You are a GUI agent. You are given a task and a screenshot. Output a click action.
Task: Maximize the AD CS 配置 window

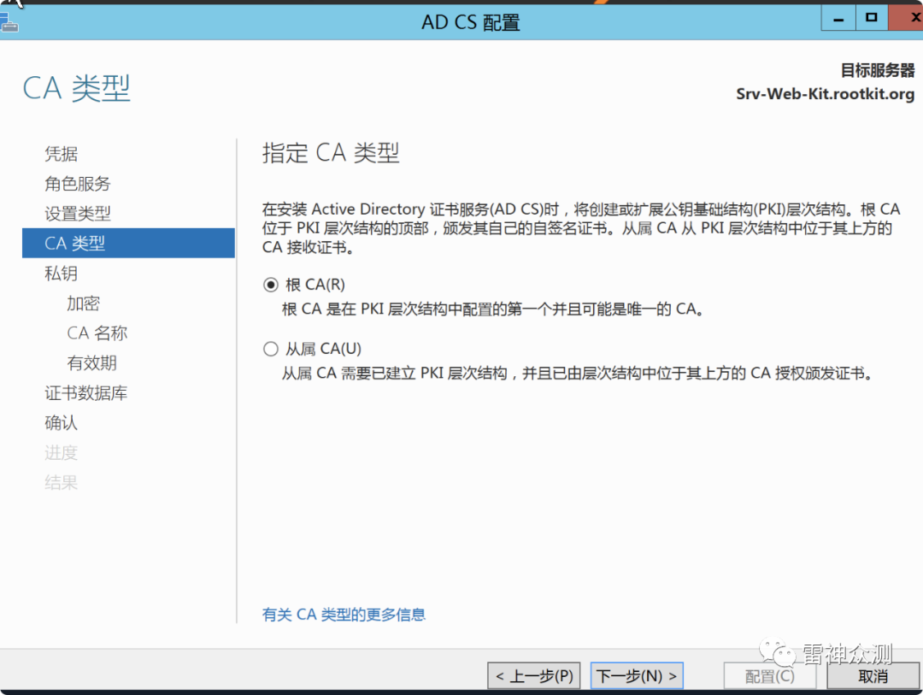click(871, 18)
